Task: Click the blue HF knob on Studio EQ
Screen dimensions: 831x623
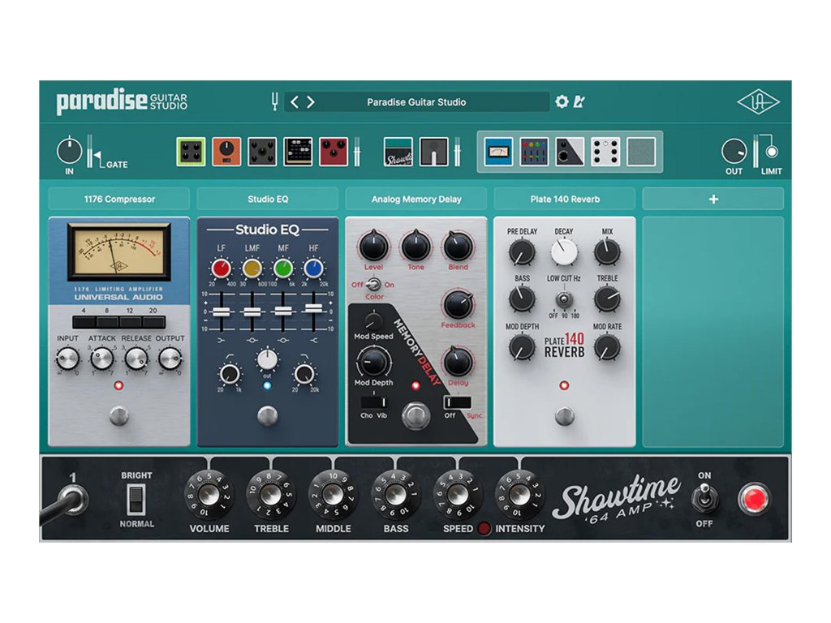Action: pos(314,269)
